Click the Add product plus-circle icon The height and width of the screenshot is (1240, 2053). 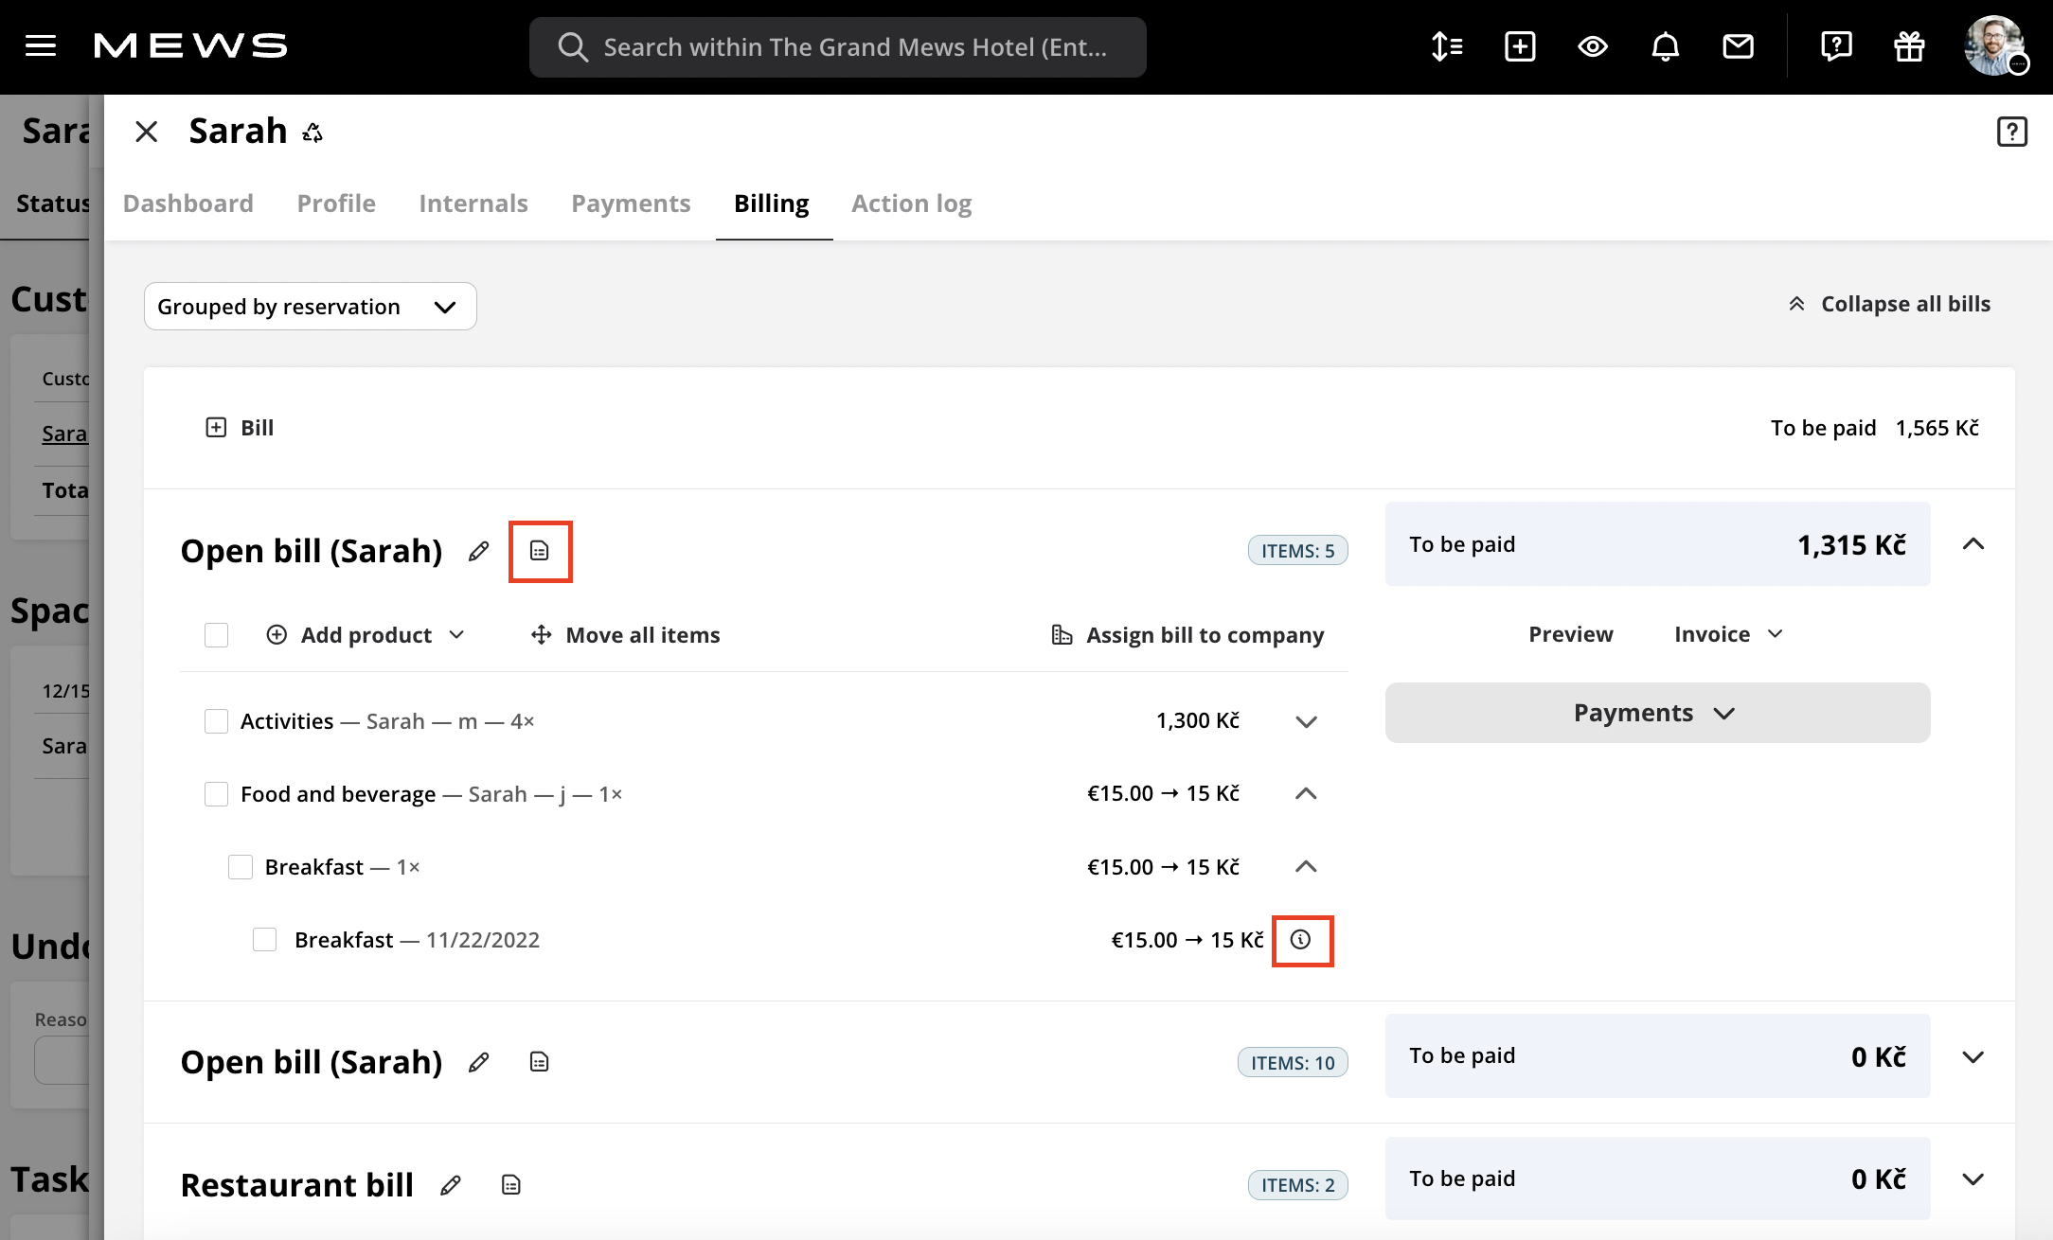277,635
